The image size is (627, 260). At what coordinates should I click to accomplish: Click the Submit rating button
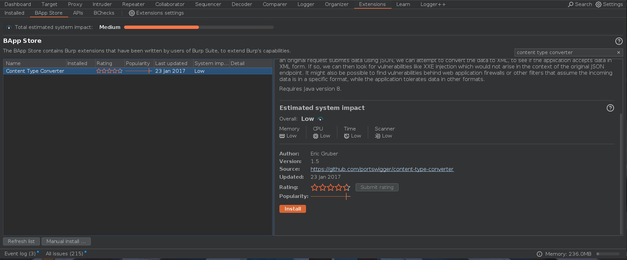click(x=377, y=187)
